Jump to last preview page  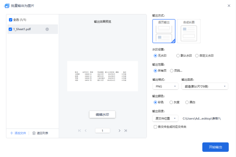[x=126, y=131]
